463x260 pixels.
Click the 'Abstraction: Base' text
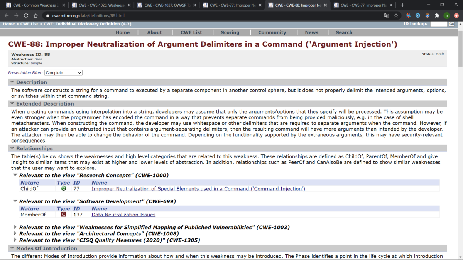click(27, 59)
